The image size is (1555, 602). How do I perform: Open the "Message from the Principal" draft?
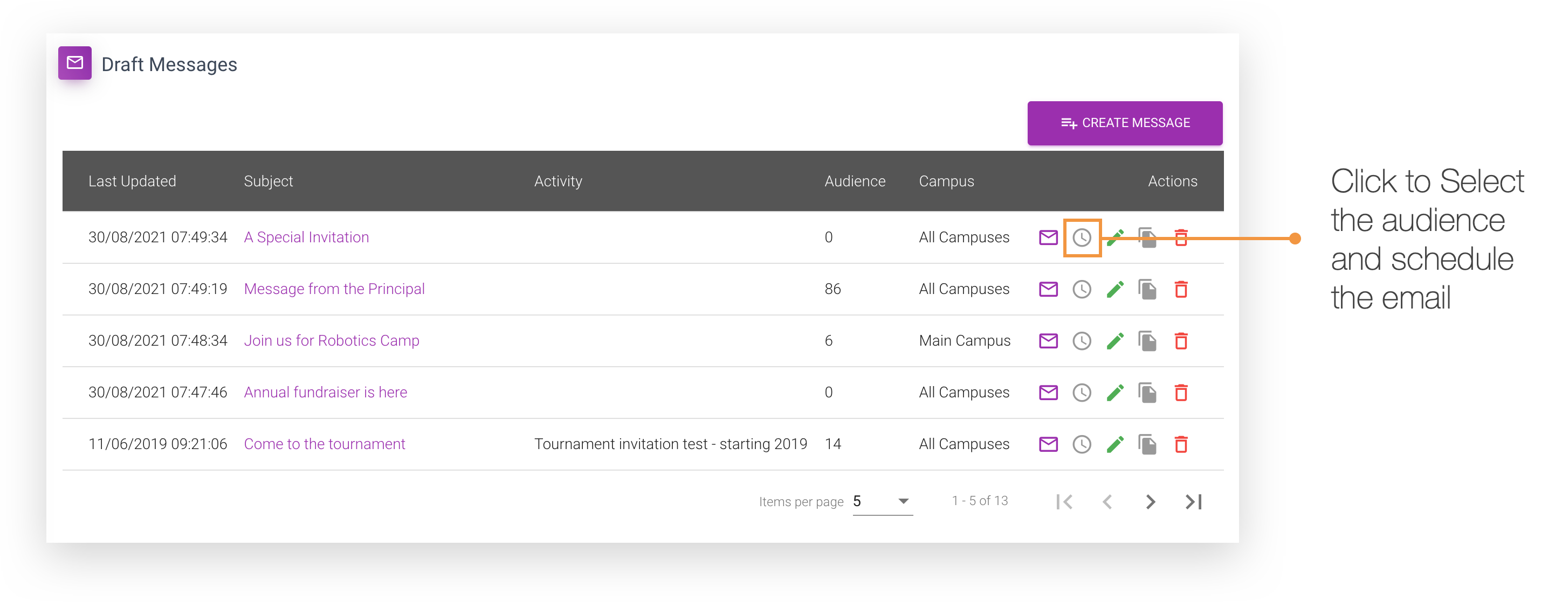(x=334, y=289)
